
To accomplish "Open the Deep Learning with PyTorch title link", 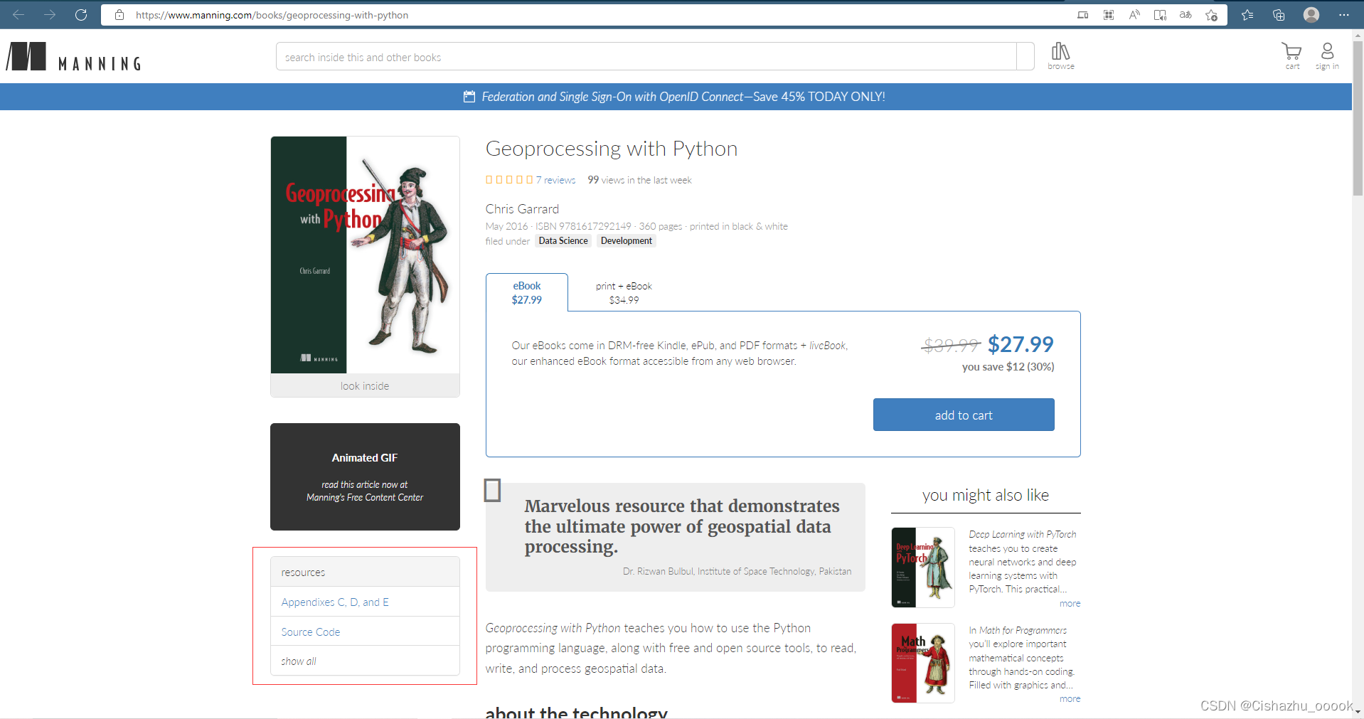I will pos(1023,534).
